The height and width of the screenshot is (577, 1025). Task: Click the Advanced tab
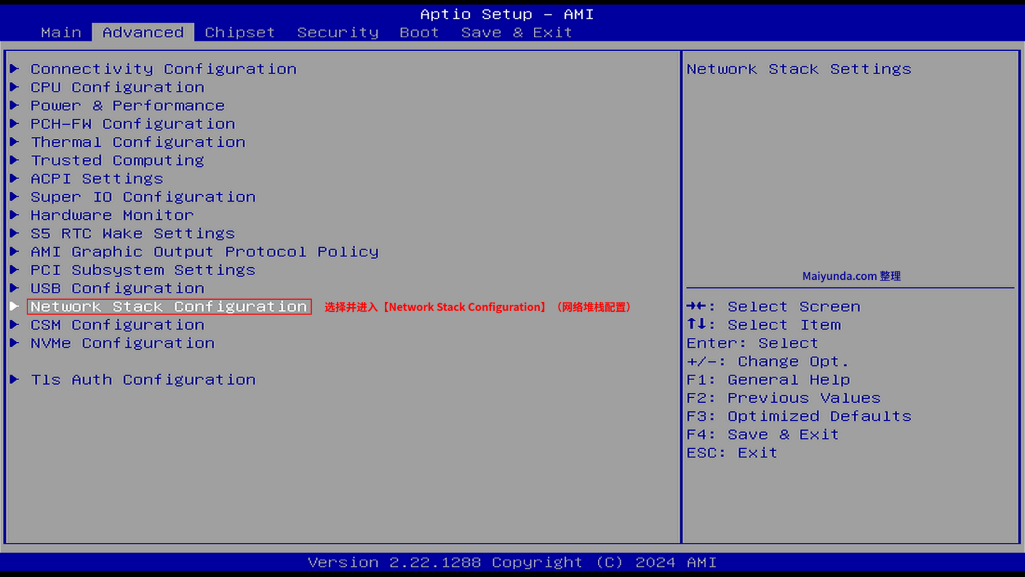click(143, 32)
